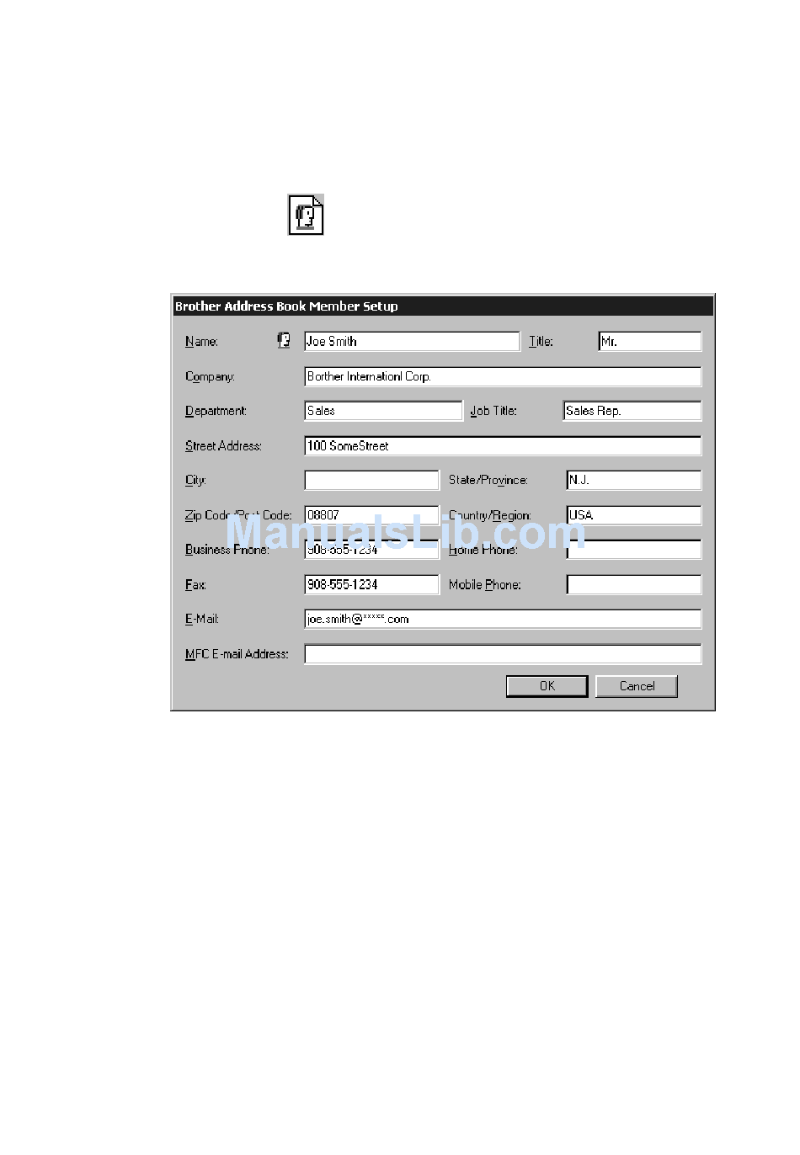The height and width of the screenshot is (1155, 800).
Task: Click the Title field containing Mr.
Action: coord(649,341)
